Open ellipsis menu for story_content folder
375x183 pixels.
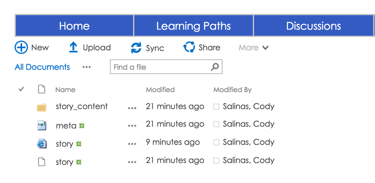click(x=132, y=108)
